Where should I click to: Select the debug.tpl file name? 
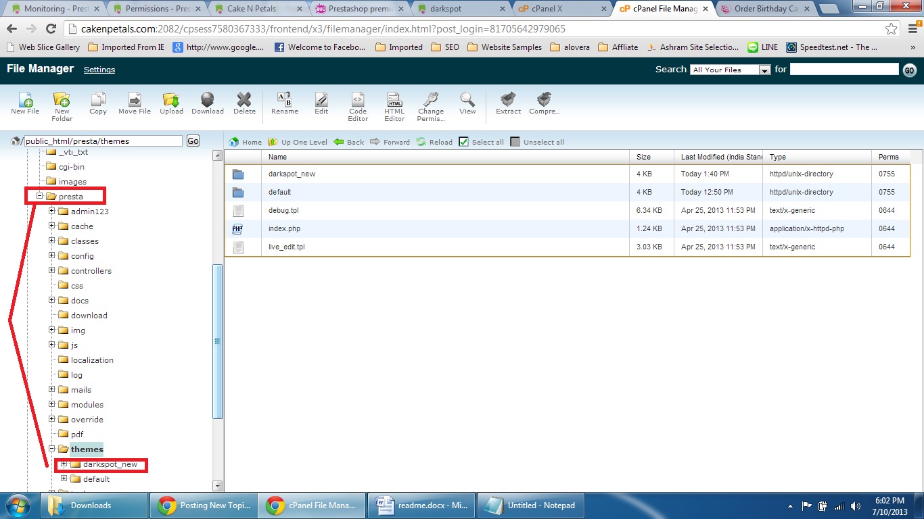(283, 210)
